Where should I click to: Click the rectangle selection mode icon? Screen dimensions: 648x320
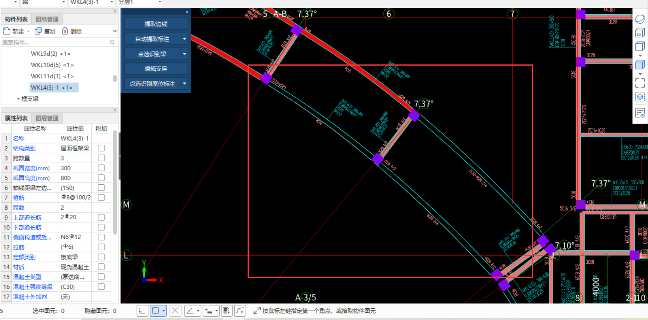point(155,311)
